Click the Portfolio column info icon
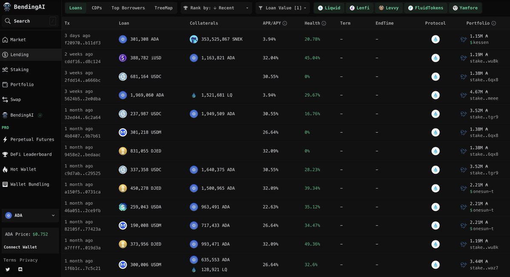Image resolution: width=510 pixels, height=277 pixels. 493,23
